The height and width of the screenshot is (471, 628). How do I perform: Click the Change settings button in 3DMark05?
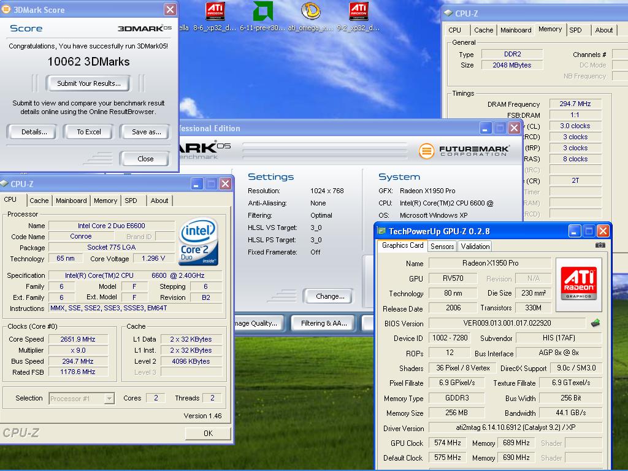click(329, 296)
